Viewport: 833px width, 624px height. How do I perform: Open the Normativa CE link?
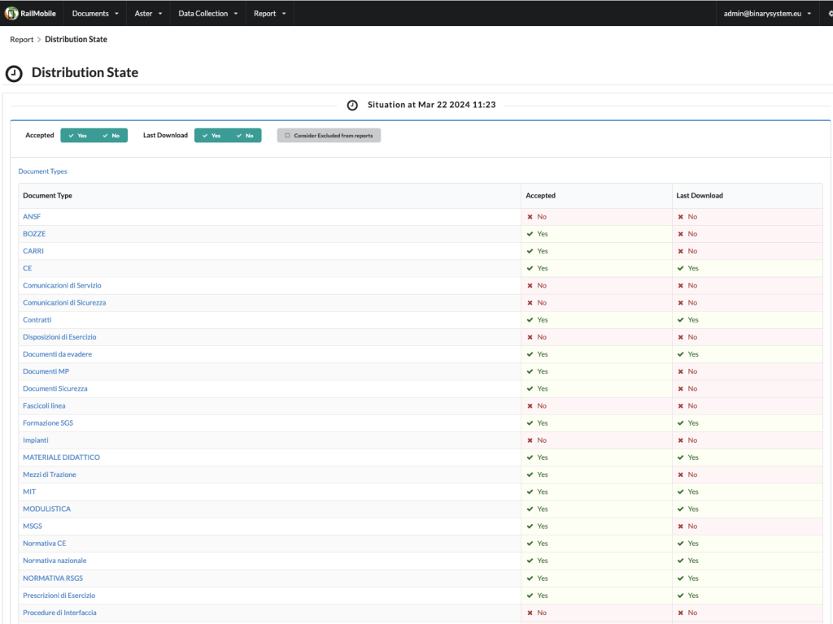45,544
